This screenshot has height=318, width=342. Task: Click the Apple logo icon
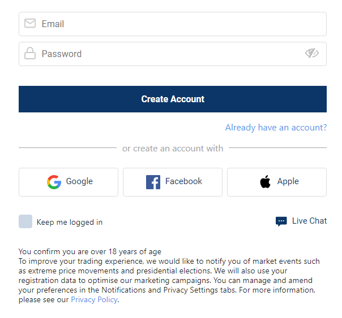pos(265,181)
